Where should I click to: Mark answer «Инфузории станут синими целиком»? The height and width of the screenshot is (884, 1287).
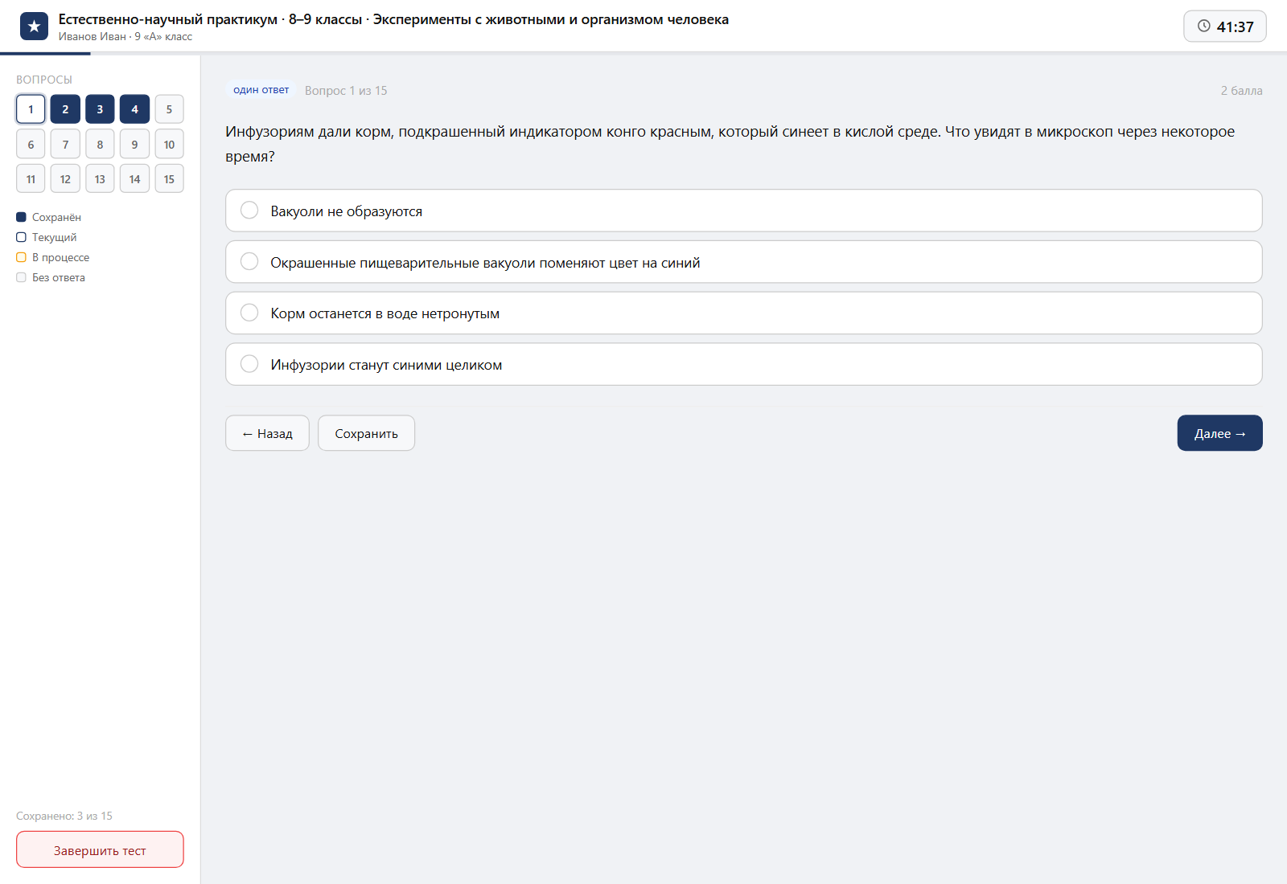click(744, 365)
